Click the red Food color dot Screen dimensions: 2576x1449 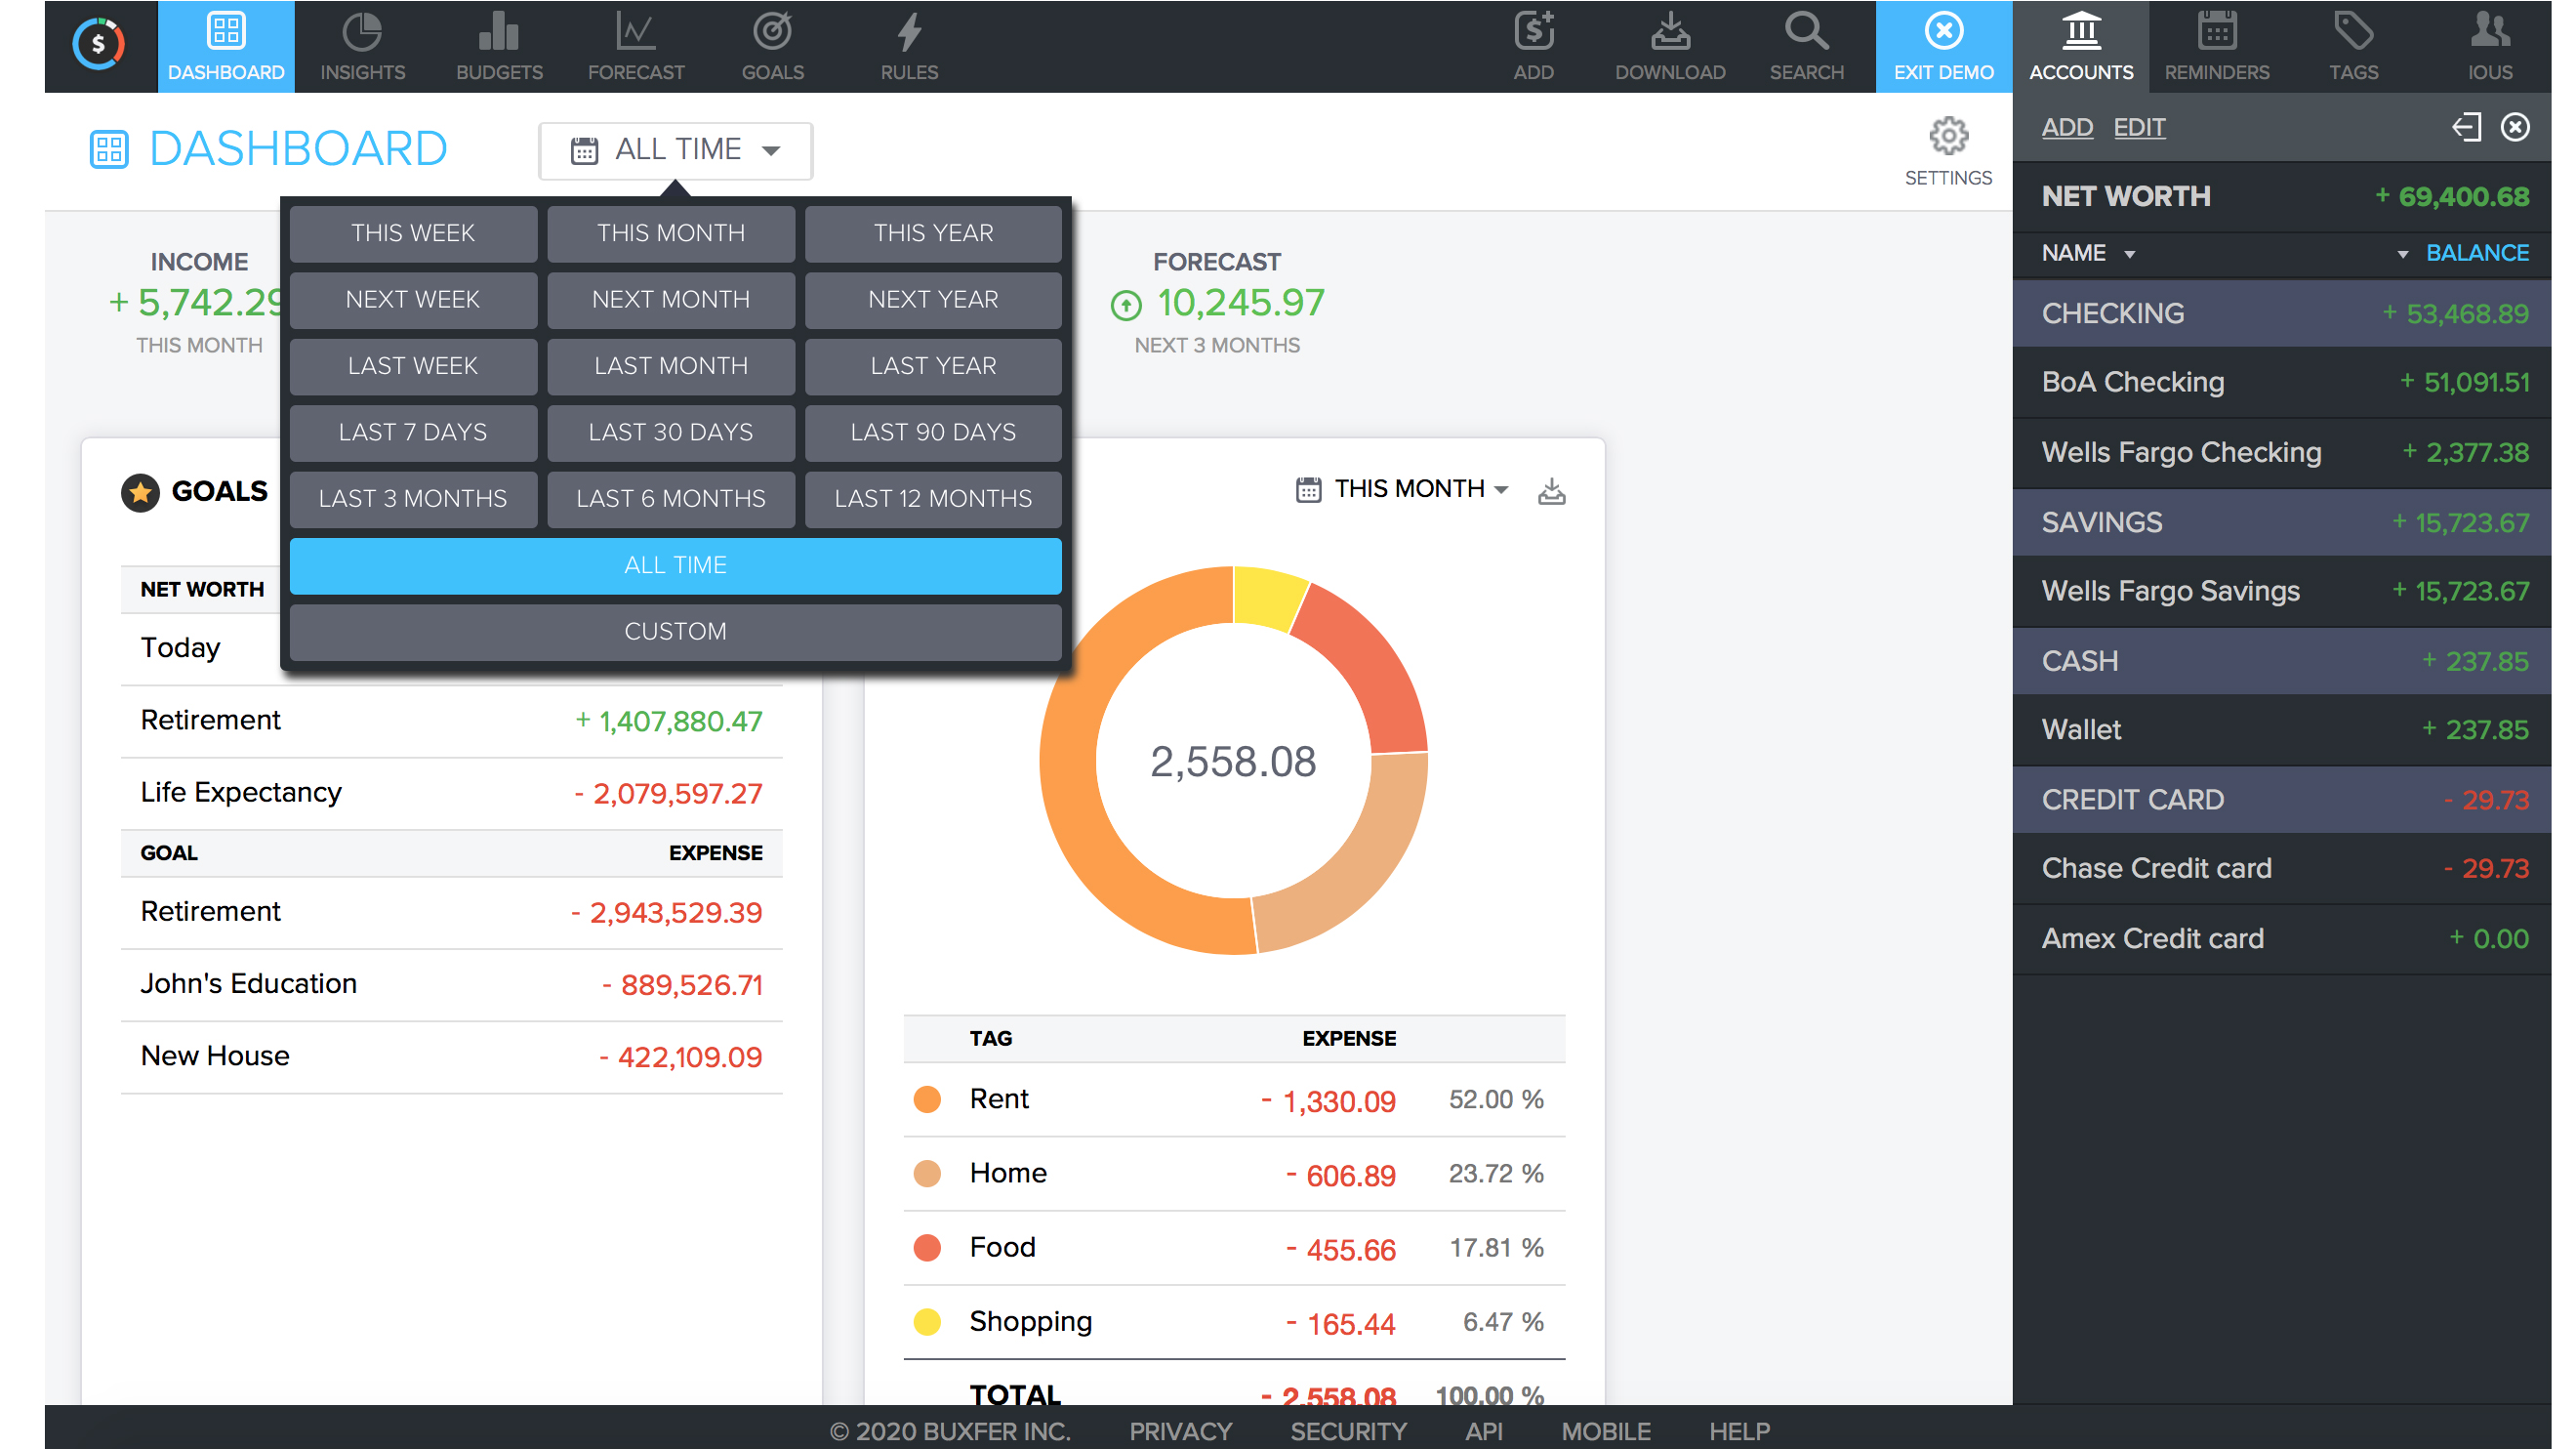927,1248
